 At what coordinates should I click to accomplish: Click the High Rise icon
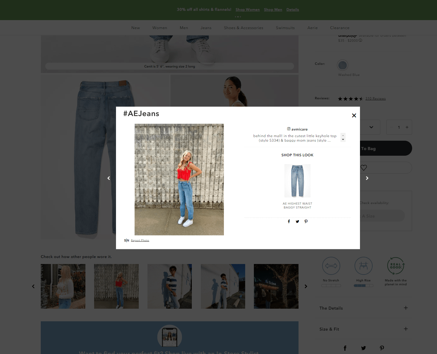(x=364, y=266)
